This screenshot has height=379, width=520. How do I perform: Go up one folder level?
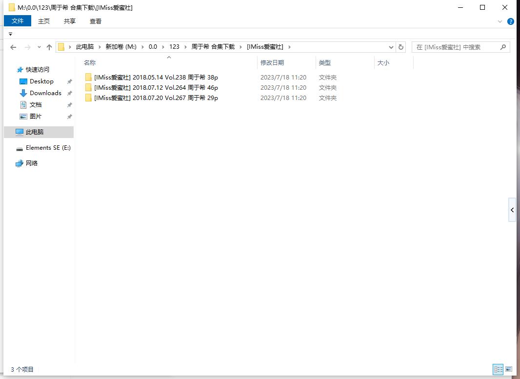[49, 47]
